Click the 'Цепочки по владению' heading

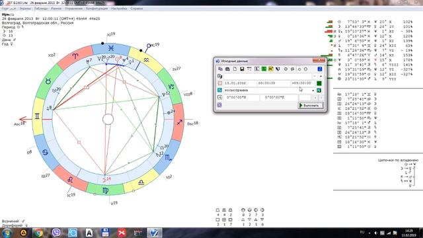point(398,160)
